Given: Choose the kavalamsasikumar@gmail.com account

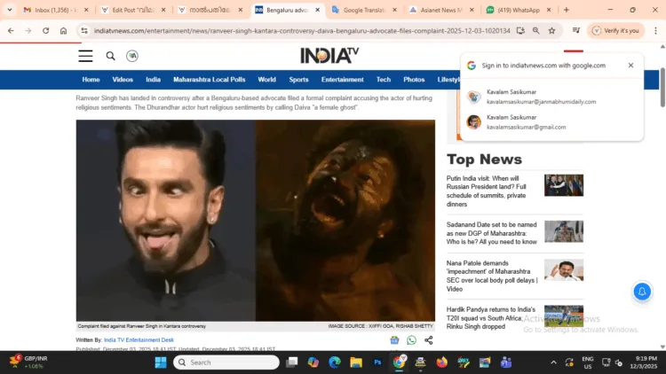Looking at the screenshot, I should click(525, 121).
